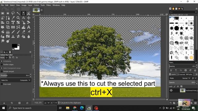Create a new layer button
The height and width of the screenshot is (111, 198).
coord(170,103)
